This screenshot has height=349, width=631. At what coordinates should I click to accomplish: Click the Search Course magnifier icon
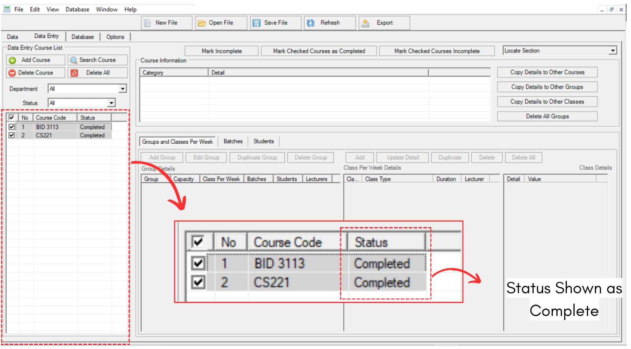click(x=73, y=60)
